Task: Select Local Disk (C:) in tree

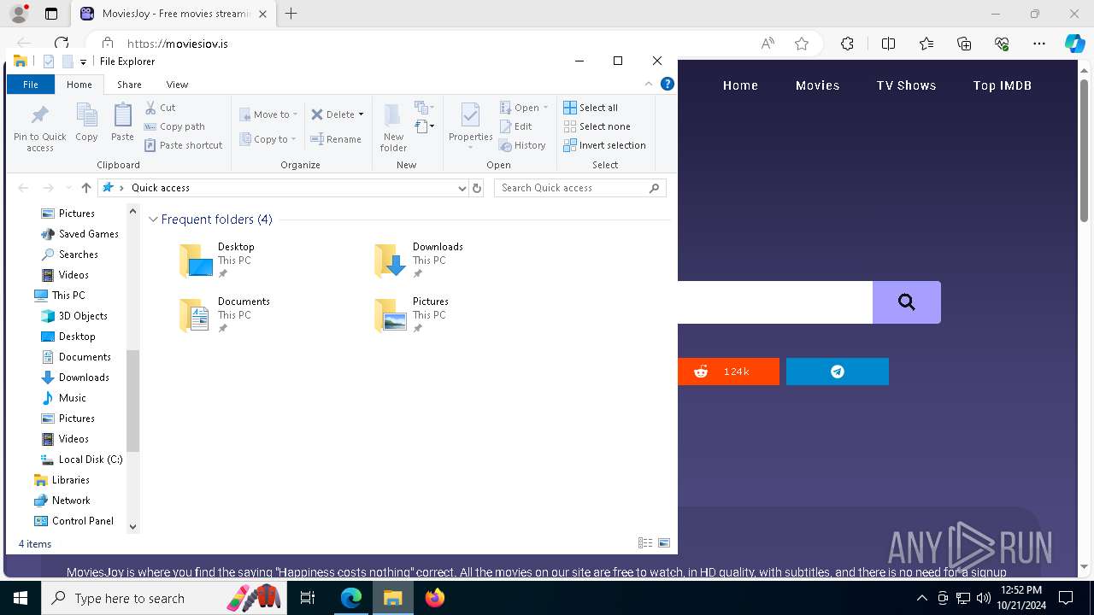Action: [82, 460]
